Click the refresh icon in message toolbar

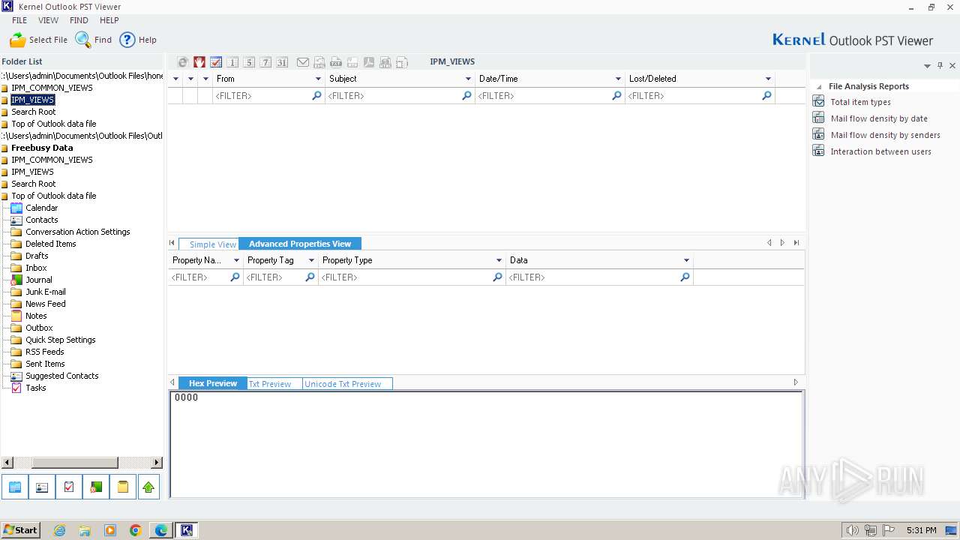tap(183, 62)
